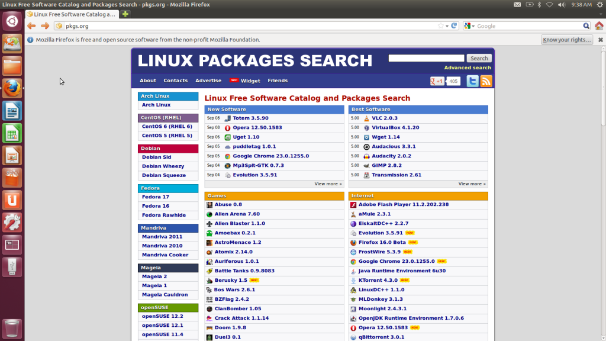Click the Google search box

click(x=528, y=26)
